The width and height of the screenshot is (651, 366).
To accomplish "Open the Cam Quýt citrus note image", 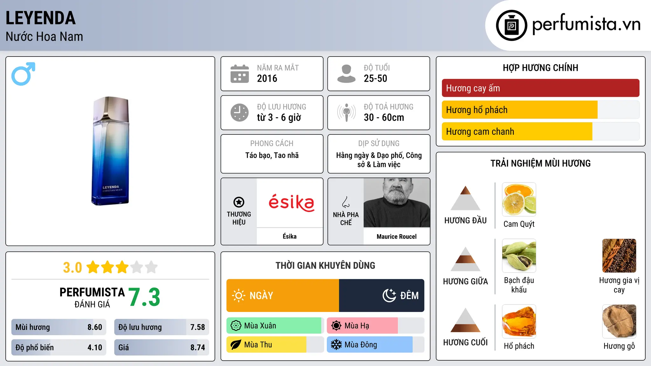I will click(x=519, y=200).
